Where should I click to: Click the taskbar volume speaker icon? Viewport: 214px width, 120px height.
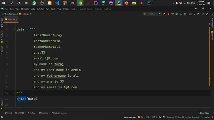188,3
